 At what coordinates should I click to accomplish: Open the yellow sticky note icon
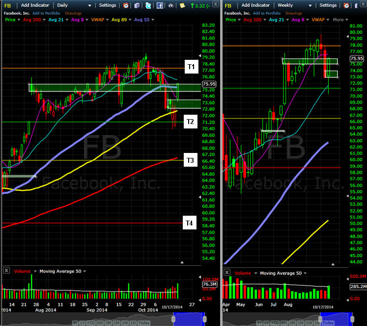182,5
